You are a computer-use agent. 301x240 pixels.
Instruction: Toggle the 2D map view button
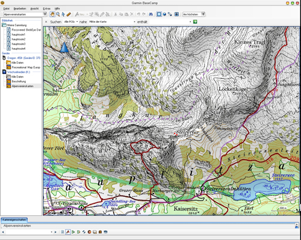point(159,14)
